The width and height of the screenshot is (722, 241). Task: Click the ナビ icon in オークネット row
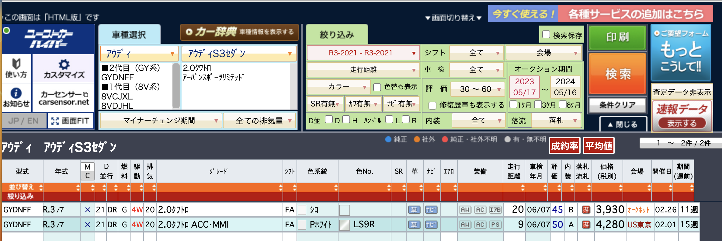431,210
